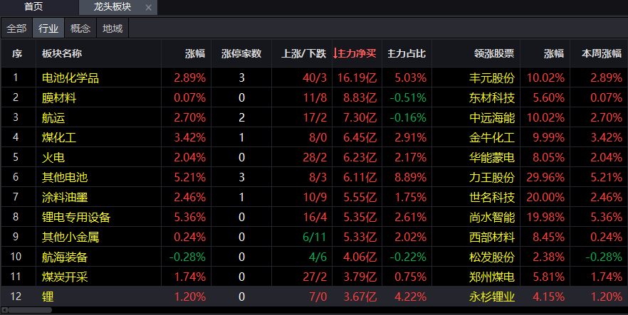Screen dimensions: 628x315
Task: Sort by 板块名称 column header
Action: [x=62, y=53]
